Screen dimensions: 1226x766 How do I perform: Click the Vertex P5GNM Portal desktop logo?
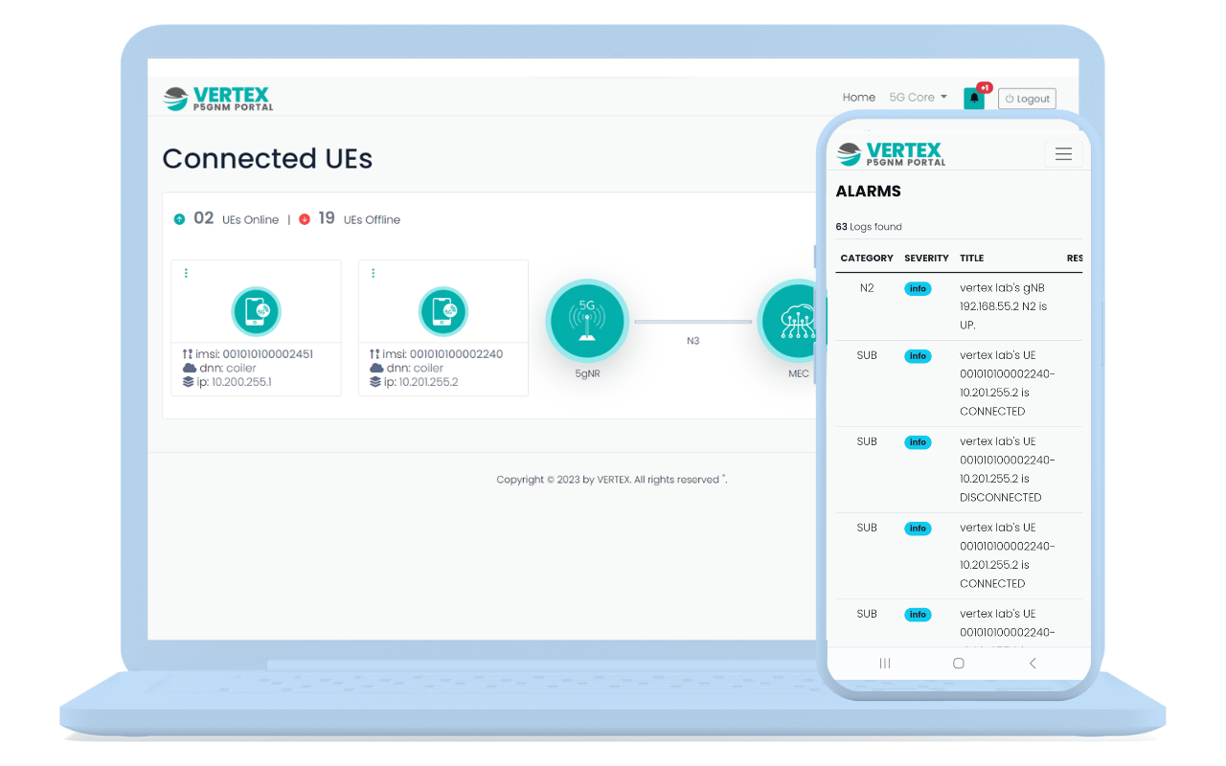(217, 99)
